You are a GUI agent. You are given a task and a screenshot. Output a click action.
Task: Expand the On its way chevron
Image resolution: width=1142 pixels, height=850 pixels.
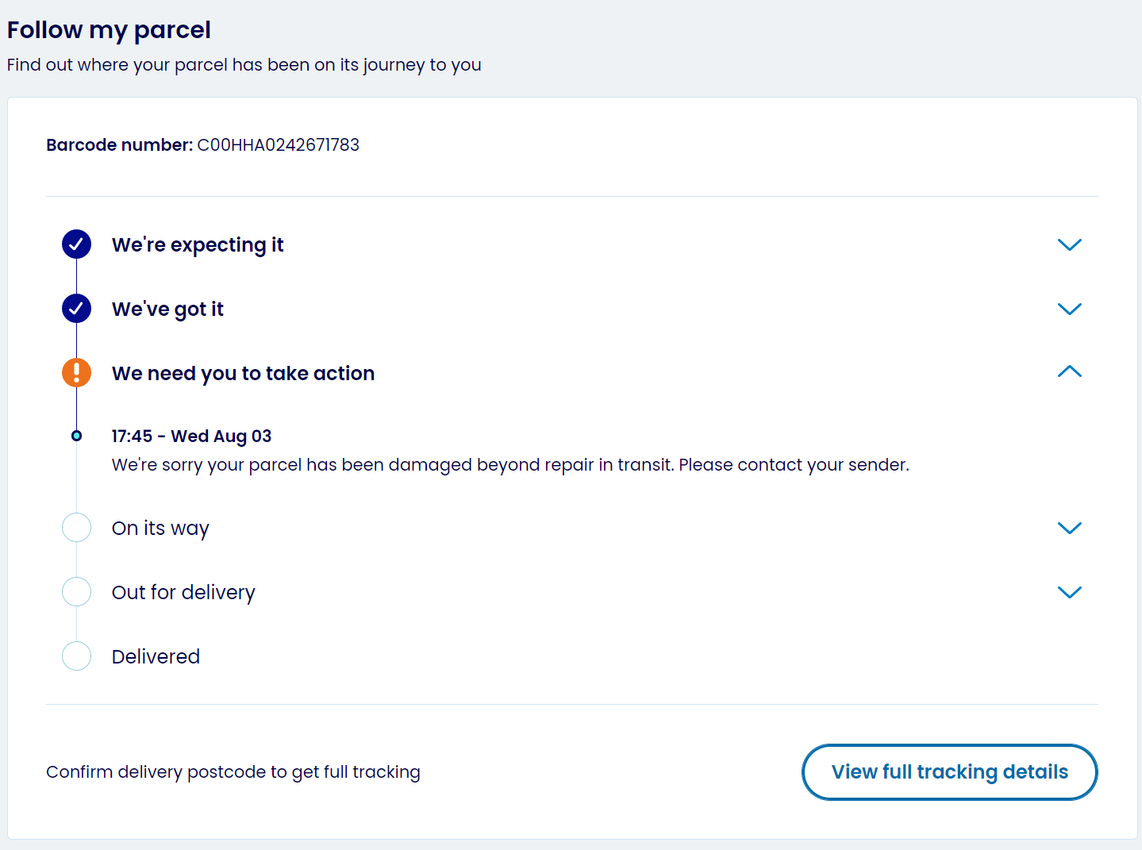tap(1070, 528)
